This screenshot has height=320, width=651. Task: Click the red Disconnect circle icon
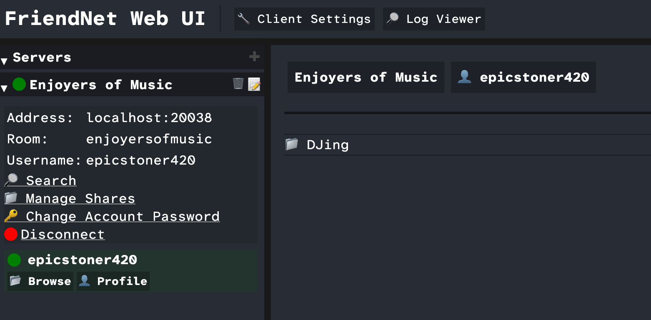11,234
